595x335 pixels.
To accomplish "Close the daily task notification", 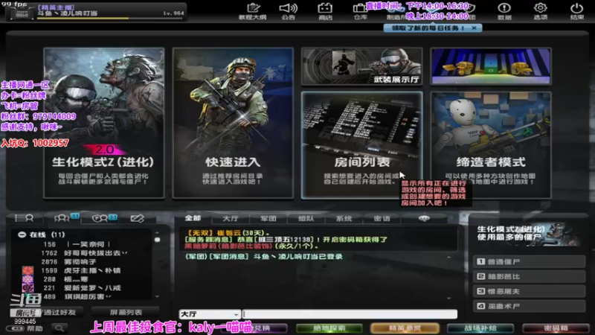I will (x=474, y=28).
